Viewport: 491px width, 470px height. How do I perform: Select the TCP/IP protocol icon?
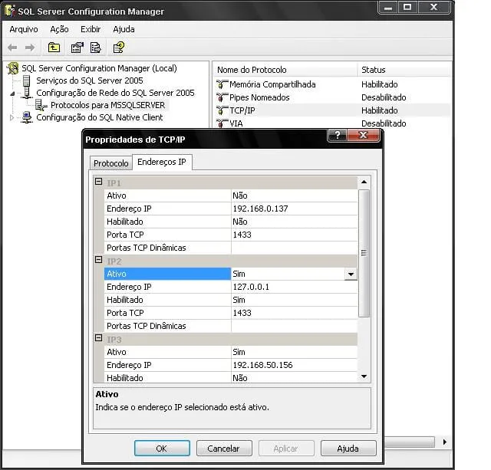(x=222, y=110)
